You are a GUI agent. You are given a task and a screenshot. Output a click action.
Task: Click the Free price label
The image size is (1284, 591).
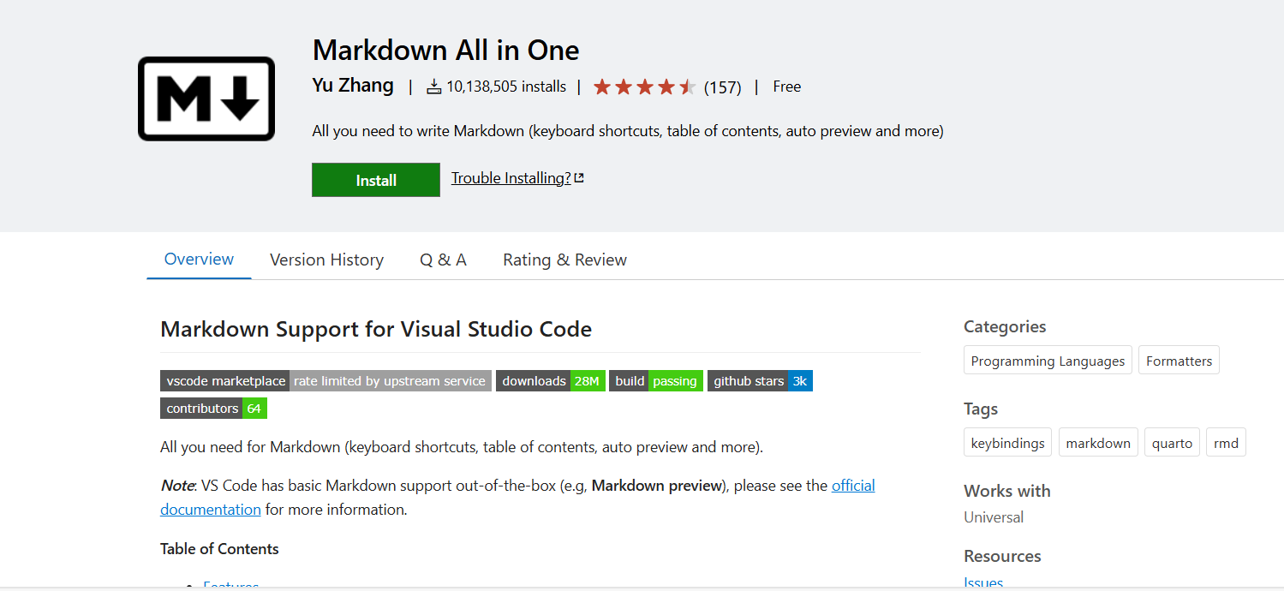click(x=786, y=87)
